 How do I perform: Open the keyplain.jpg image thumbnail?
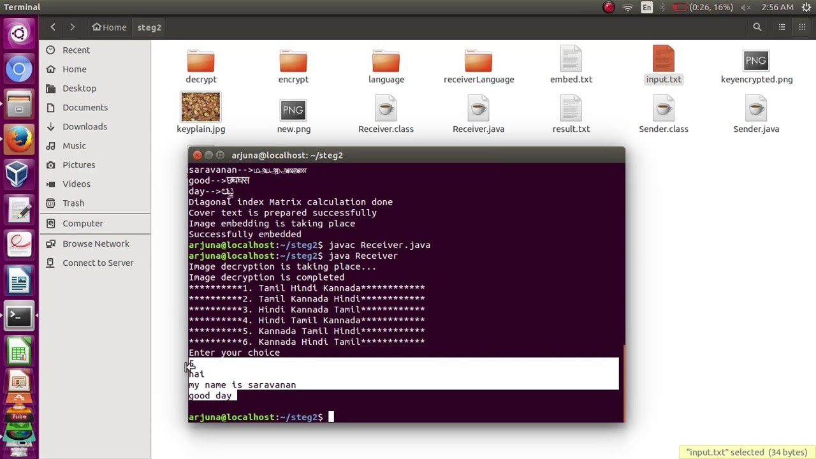201,107
